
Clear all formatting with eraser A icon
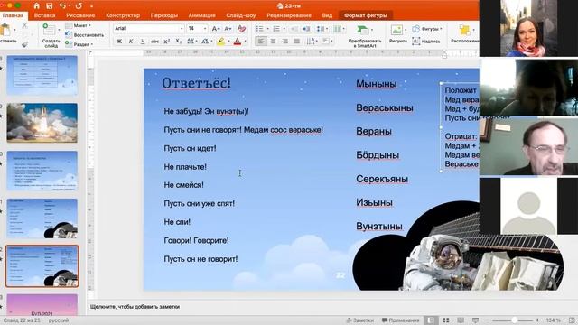tap(242, 29)
